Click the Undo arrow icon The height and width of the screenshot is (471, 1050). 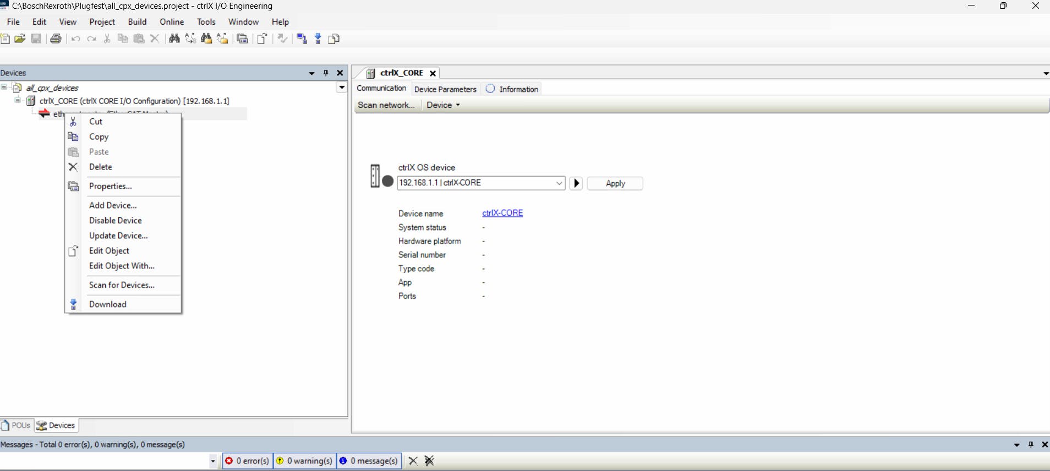pos(76,39)
